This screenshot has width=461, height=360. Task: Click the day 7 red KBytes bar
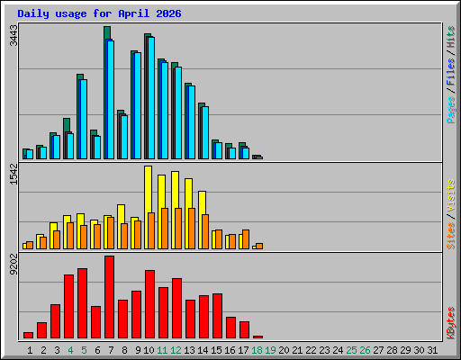tap(110, 297)
